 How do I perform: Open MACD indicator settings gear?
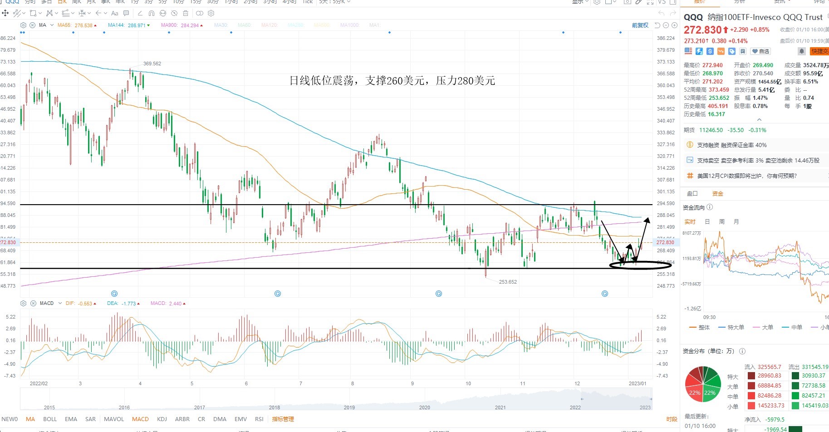(x=24, y=303)
